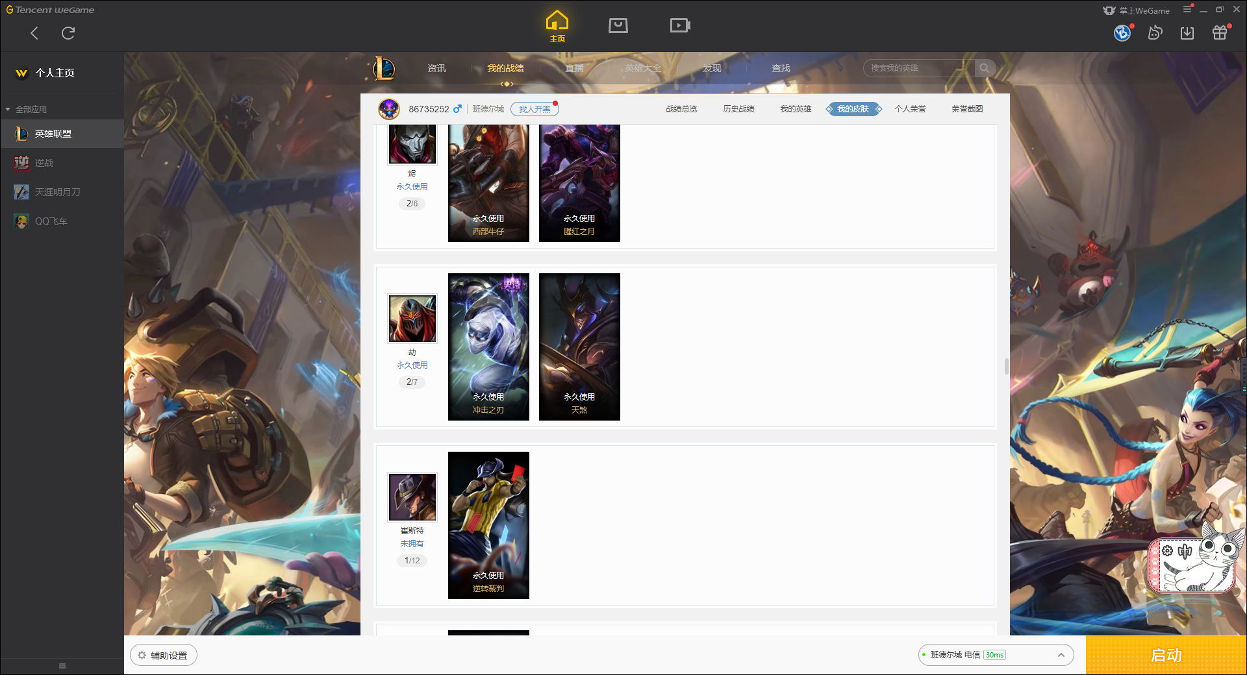Switch to 战绩总览 section
The height and width of the screenshot is (675, 1247).
pos(681,109)
